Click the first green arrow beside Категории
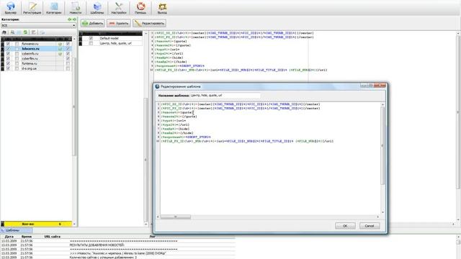 [x=70, y=19]
